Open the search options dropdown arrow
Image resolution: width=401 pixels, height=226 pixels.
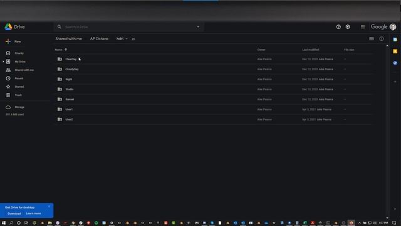tap(198, 27)
